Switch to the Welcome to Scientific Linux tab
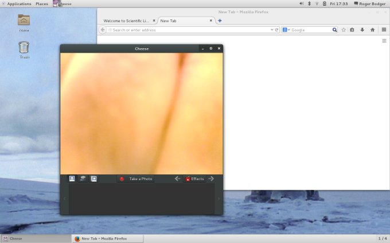The width and height of the screenshot is (390, 243). pyautogui.click(x=126, y=21)
